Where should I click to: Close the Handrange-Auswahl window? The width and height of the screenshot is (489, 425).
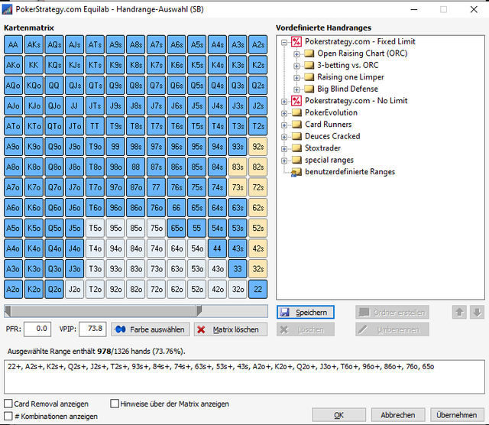point(474,9)
